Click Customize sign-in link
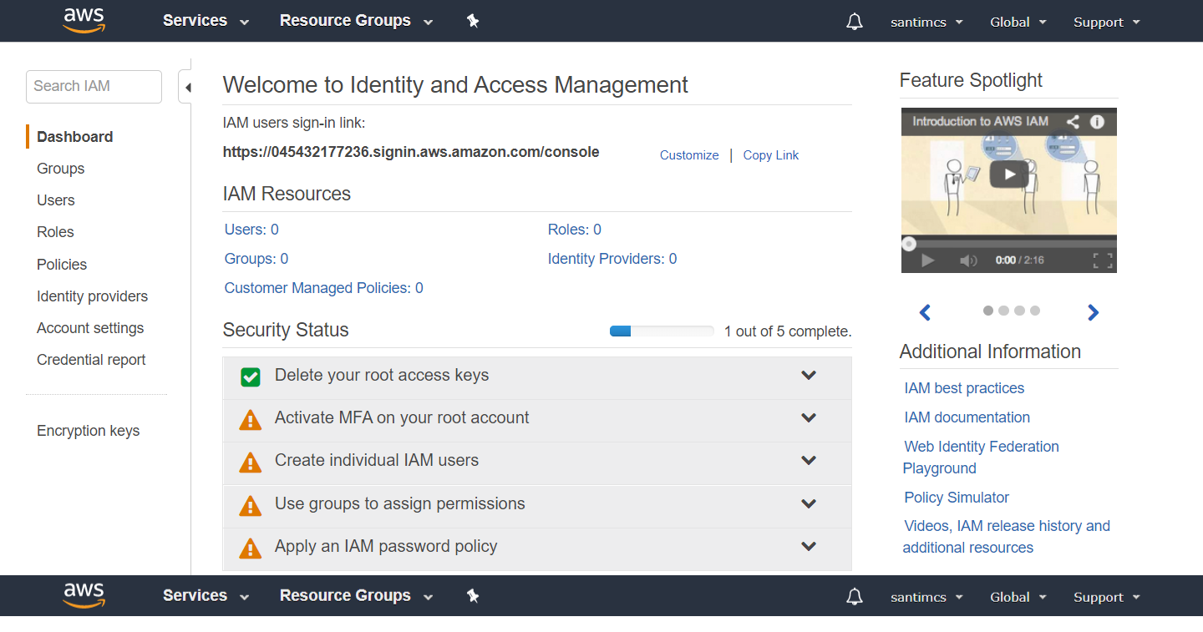The height and width of the screenshot is (632, 1203). pyautogui.click(x=689, y=155)
